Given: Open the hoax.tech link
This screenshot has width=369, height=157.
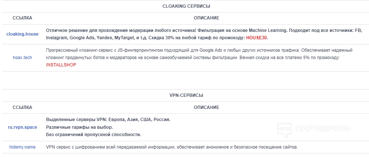Looking at the screenshot, I should (22, 58).
